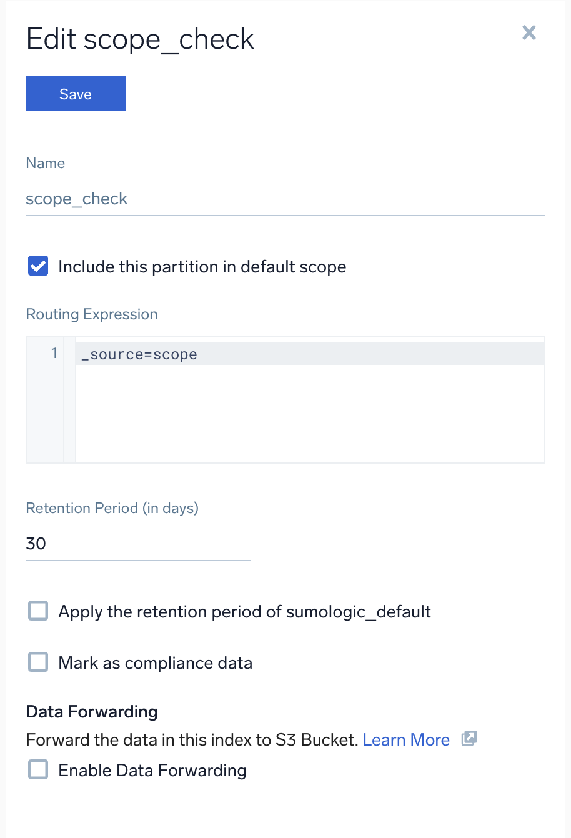Click the Mark as compliance data label text
This screenshot has height=838, width=571.
155,663
